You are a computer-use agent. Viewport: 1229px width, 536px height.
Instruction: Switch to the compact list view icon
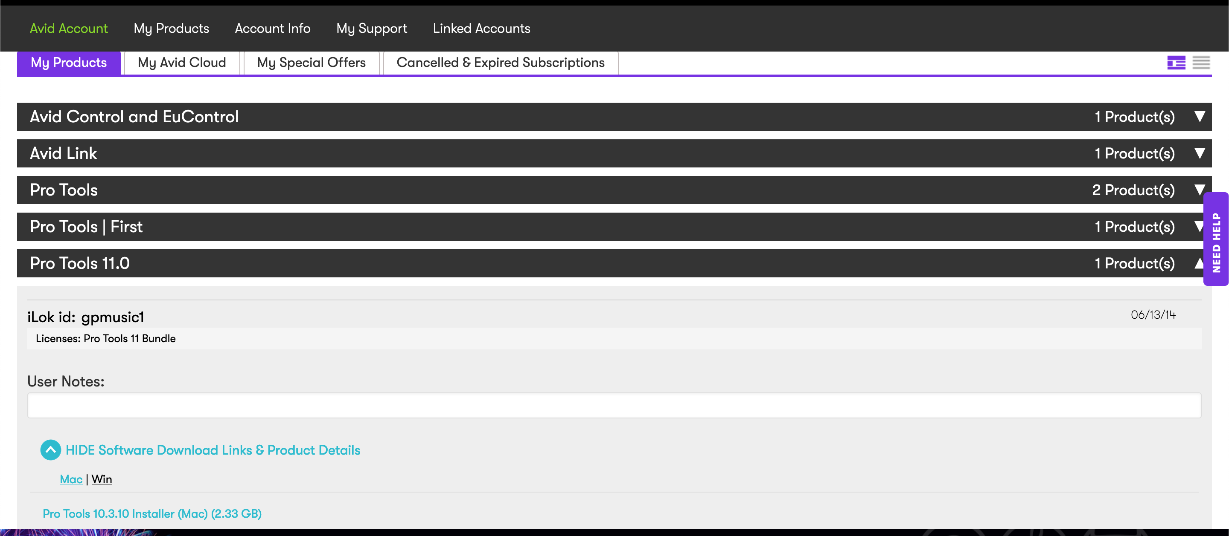pyautogui.click(x=1201, y=62)
